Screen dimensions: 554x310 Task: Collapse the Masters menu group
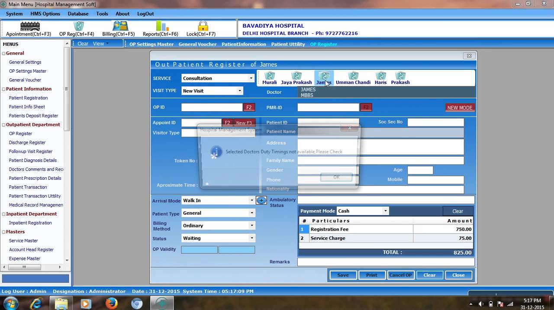[x=4, y=232]
